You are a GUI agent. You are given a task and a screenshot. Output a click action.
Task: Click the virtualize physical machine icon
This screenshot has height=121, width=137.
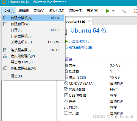[5, 56]
